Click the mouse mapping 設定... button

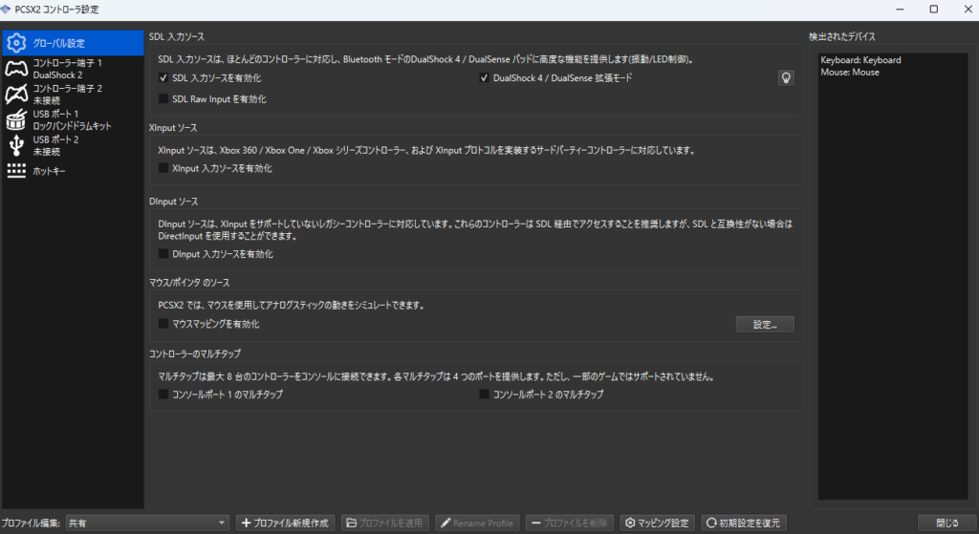(x=764, y=324)
